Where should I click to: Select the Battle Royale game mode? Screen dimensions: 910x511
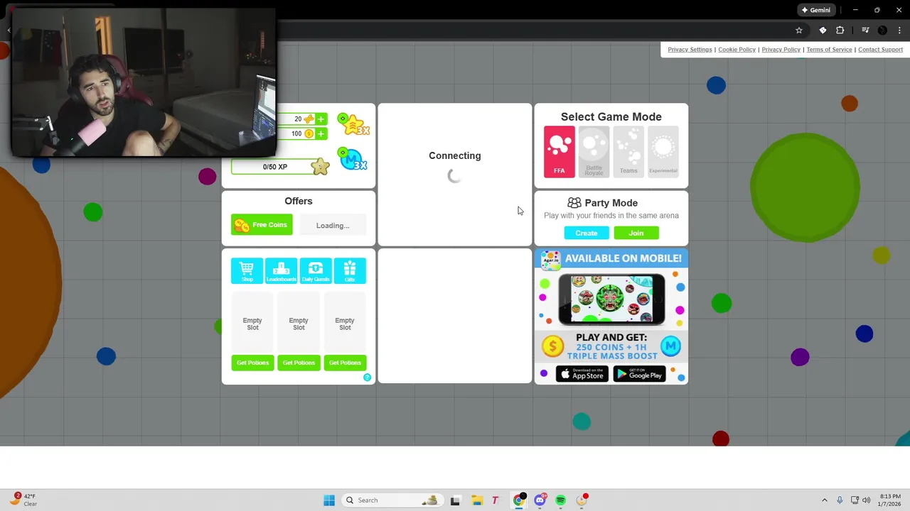(594, 151)
